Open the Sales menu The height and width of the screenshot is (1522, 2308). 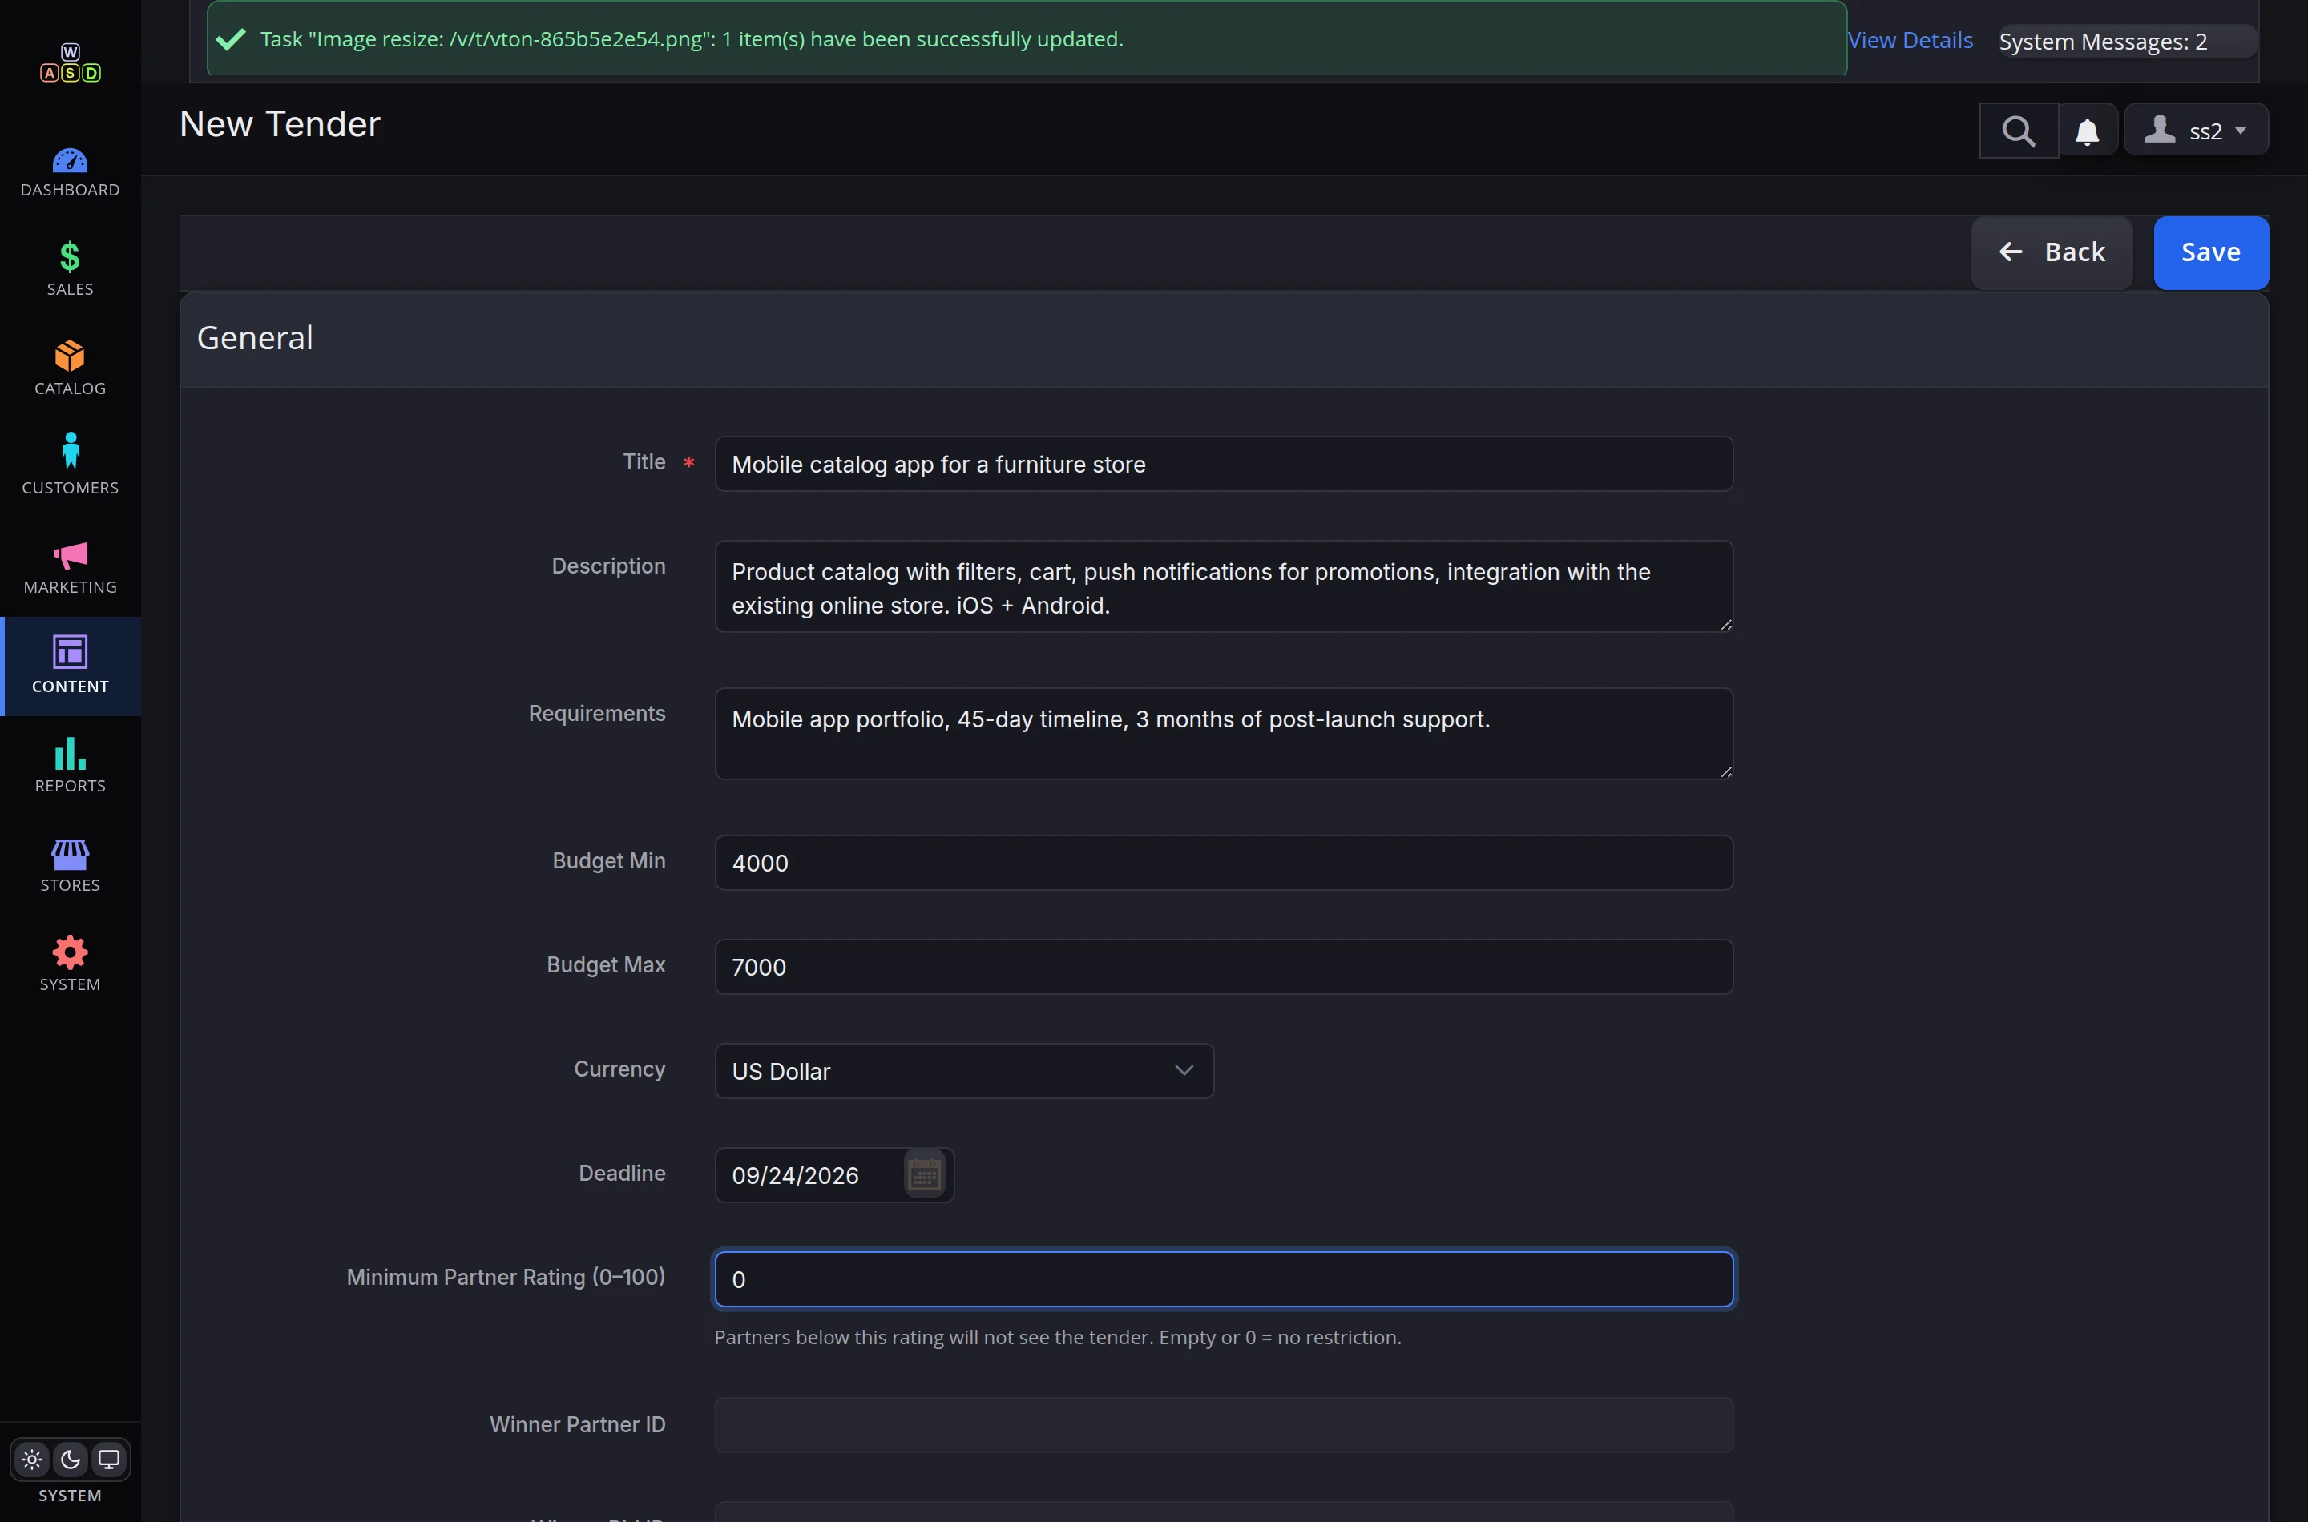pos(70,269)
